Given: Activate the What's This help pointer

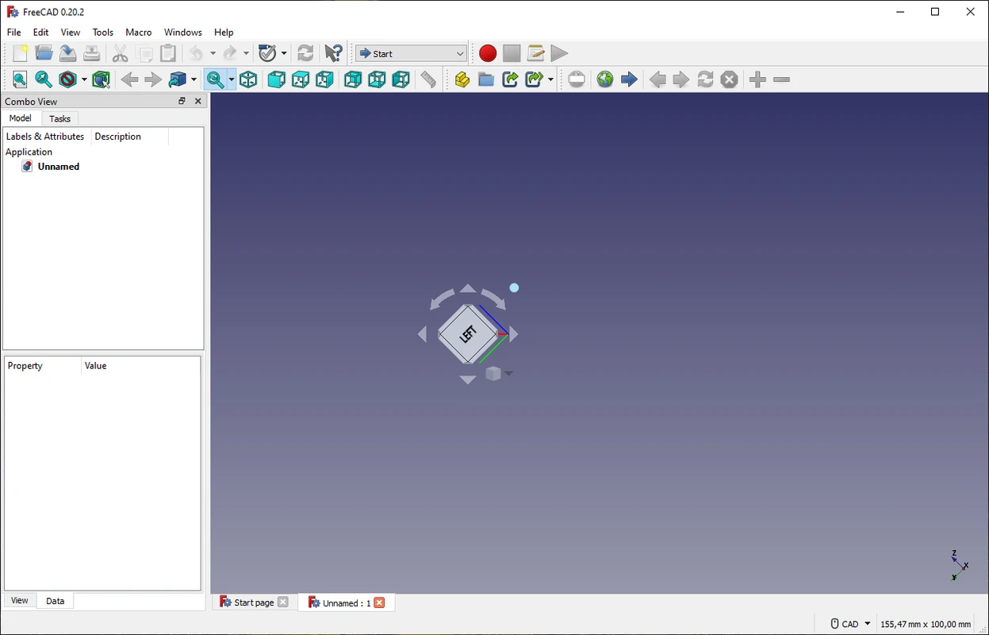Looking at the screenshot, I should 334,53.
